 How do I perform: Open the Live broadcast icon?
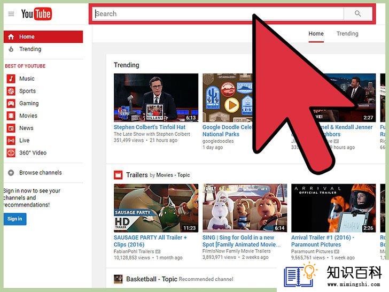click(x=11, y=141)
